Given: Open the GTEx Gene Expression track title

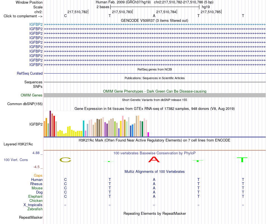Looking at the screenshot, I should point(155,109).
